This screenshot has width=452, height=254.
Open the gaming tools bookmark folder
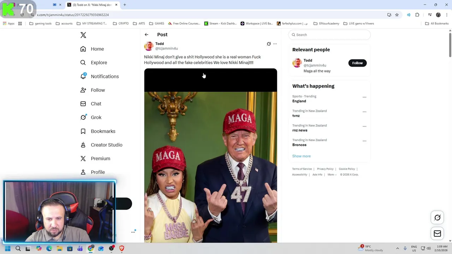[41, 24]
